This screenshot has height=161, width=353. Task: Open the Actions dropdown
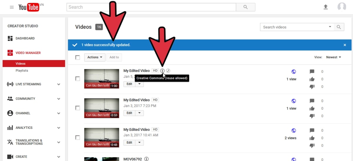[95, 57]
